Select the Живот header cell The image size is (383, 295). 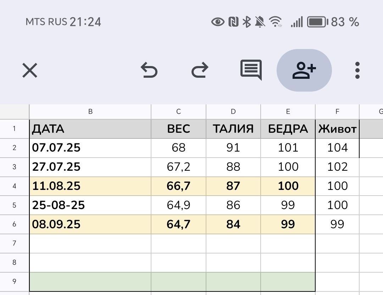(x=337, y=129)
